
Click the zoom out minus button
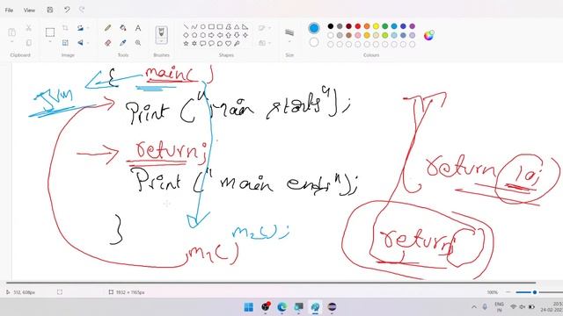[x=508, y=292]
